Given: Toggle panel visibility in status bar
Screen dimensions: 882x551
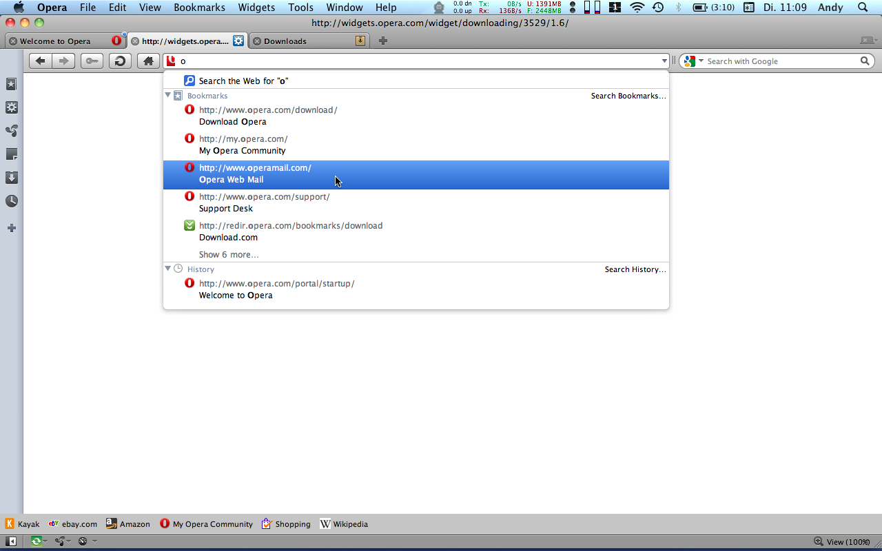Looking at the screenshot, I should coord(12,541).
